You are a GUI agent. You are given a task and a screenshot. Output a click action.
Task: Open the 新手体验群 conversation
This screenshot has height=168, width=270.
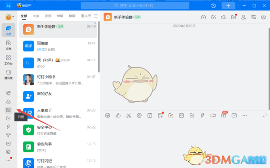point(58,30)
